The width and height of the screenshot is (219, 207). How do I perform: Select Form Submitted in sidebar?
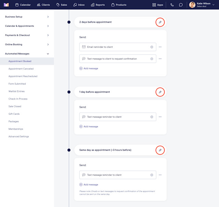coord(17,84)
